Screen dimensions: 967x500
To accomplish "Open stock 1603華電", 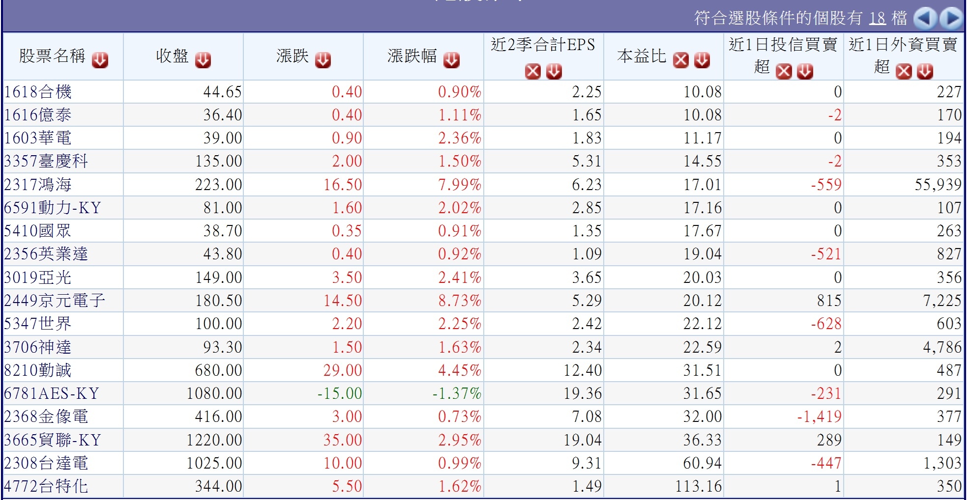I will point(38,138).
